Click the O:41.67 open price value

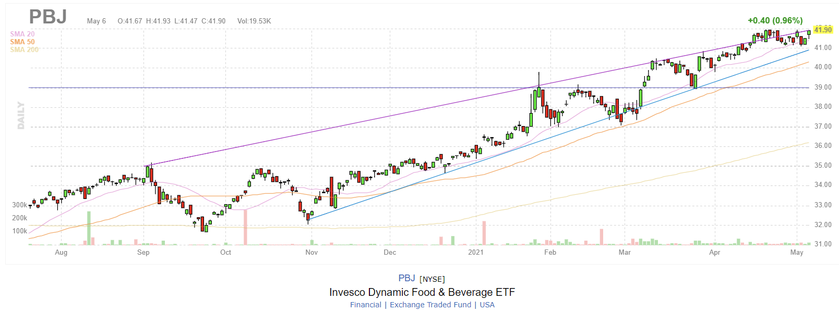[x=130, y=21]
